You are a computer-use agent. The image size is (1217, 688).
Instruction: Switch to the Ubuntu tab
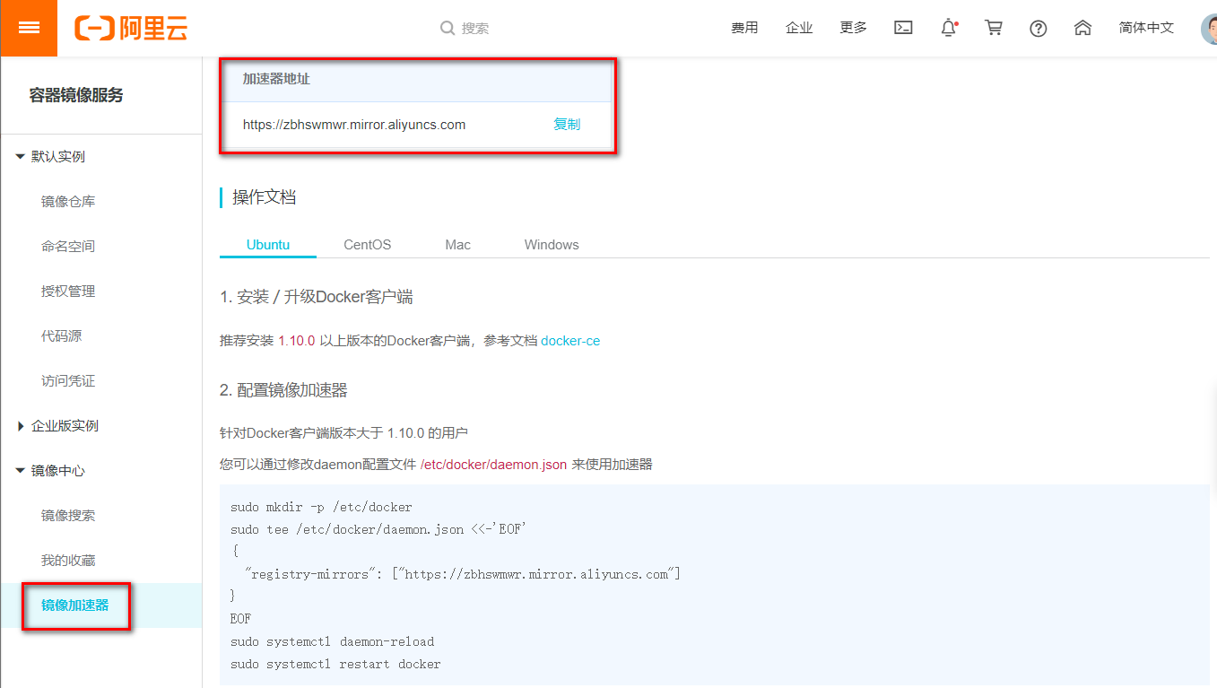pyautogui.click(x=268, y=245)
